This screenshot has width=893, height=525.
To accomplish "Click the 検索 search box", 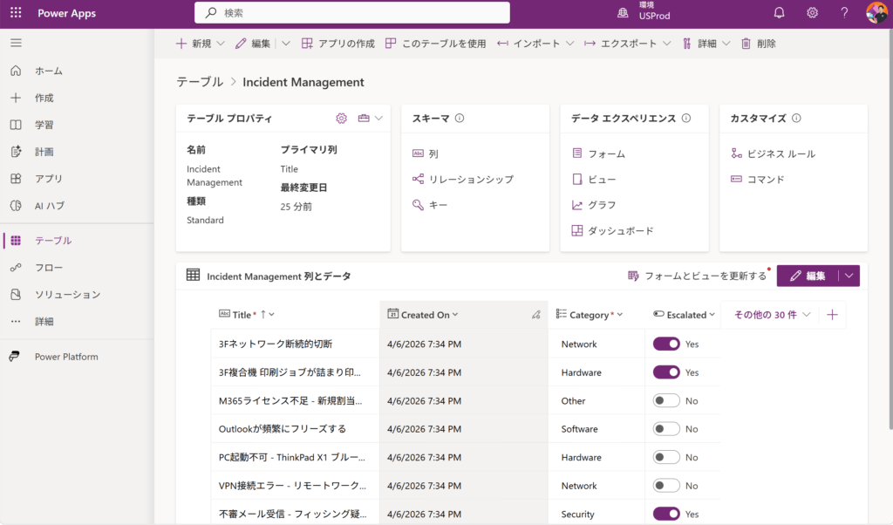I will pos(351,13).
